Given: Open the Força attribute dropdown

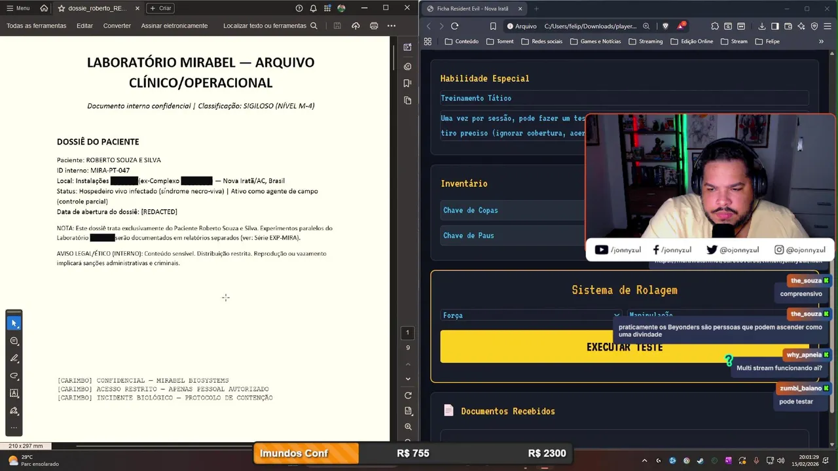Looking at the screenshot, I should coord(531,315).
